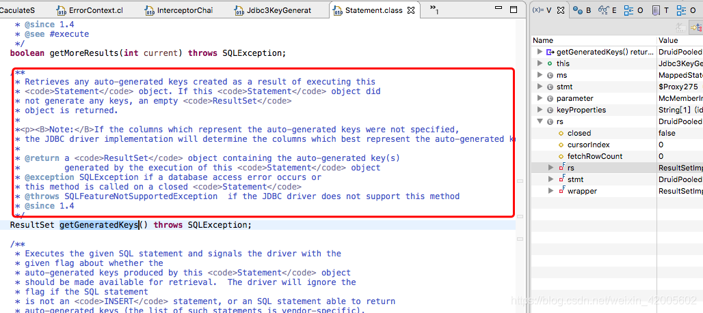Maximize the editor area

tap(514, 9)
